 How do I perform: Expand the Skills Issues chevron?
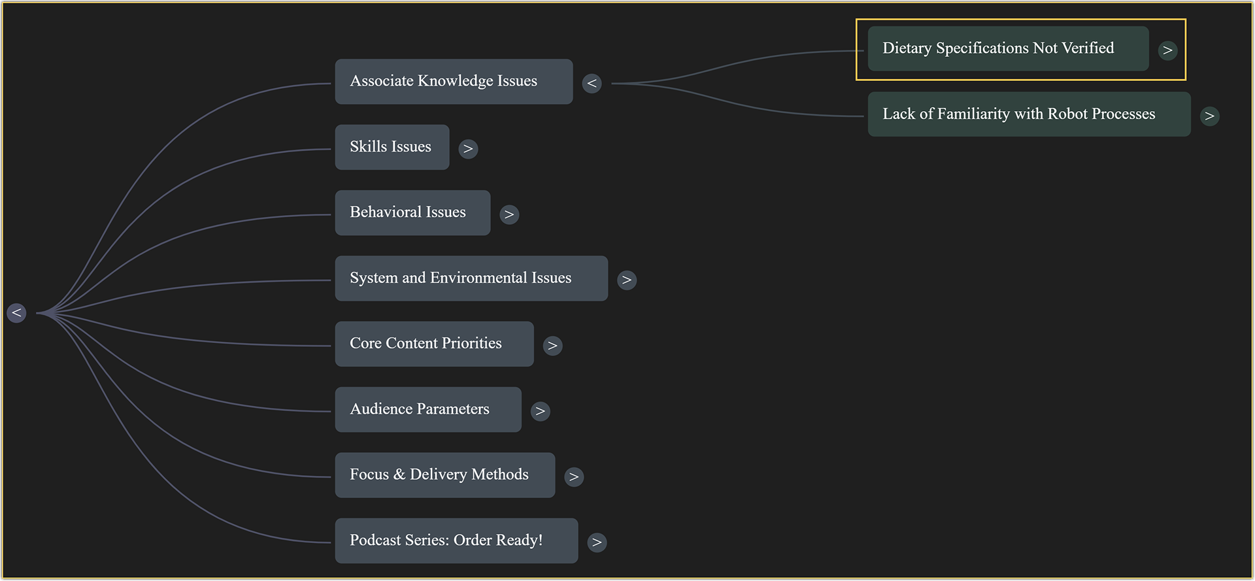pyautogui.click(x=468, y=149)
